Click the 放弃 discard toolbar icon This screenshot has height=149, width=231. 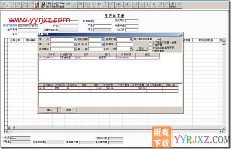point(49,5)
